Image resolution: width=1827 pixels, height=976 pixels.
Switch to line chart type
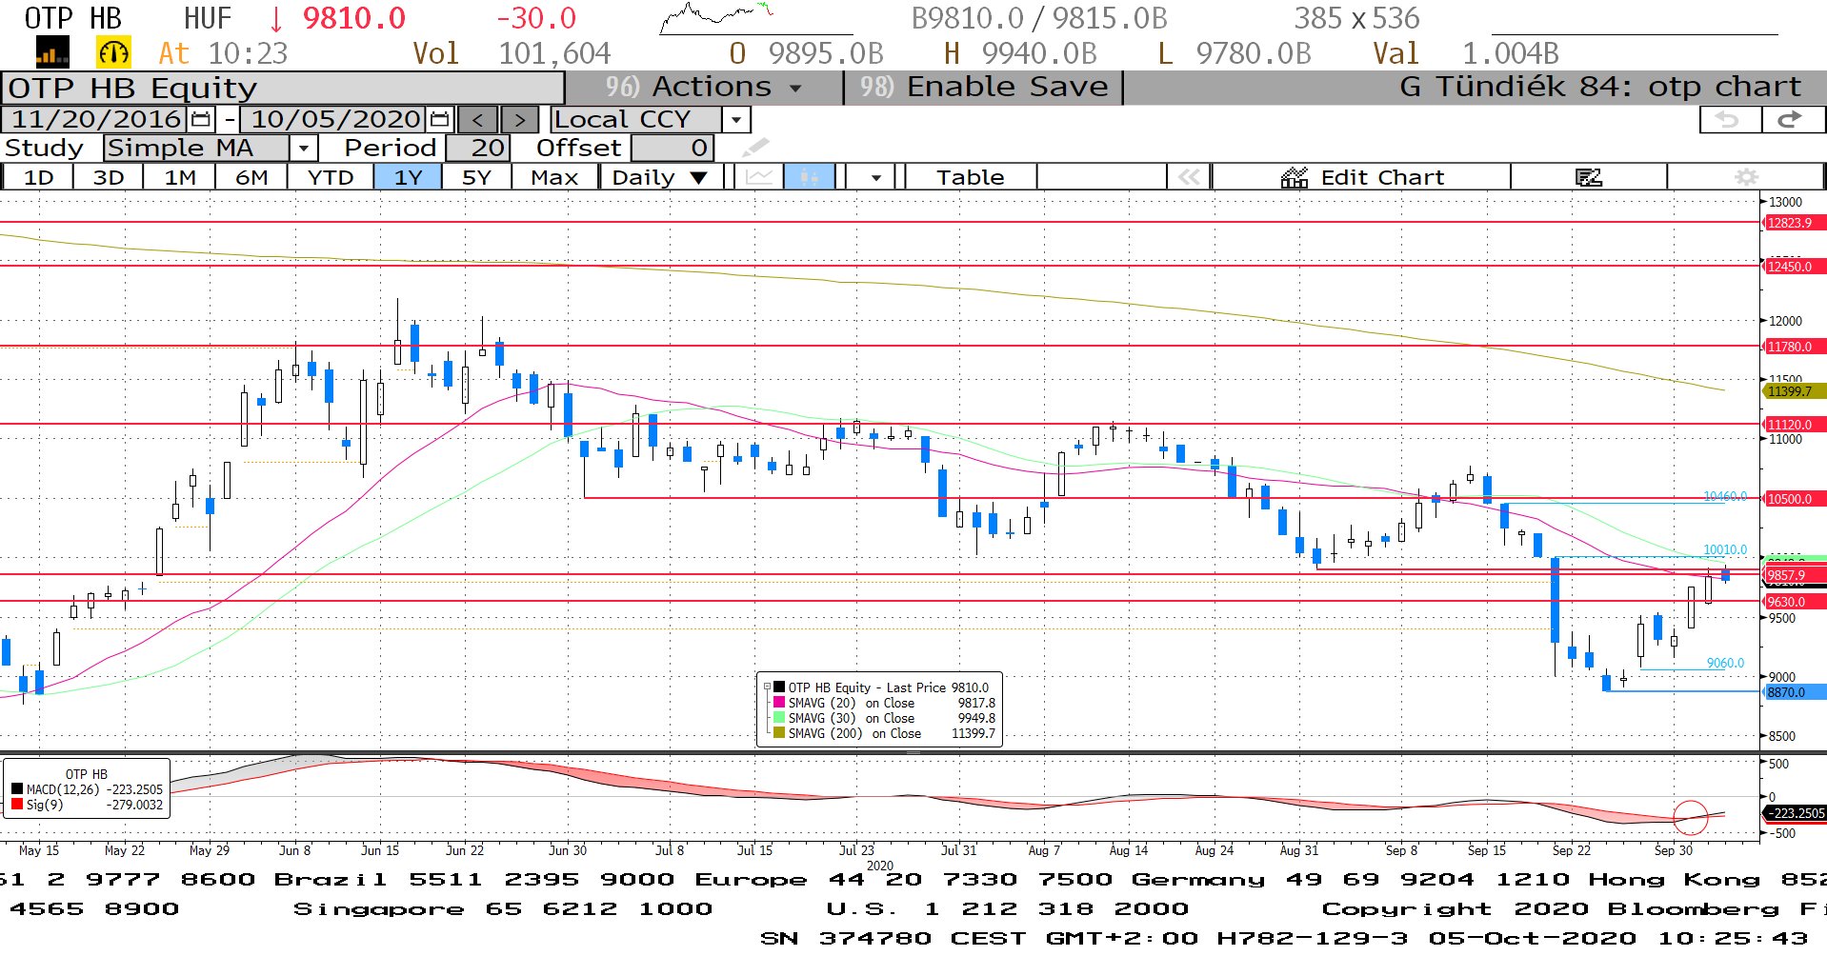click(x=758, y=177)
